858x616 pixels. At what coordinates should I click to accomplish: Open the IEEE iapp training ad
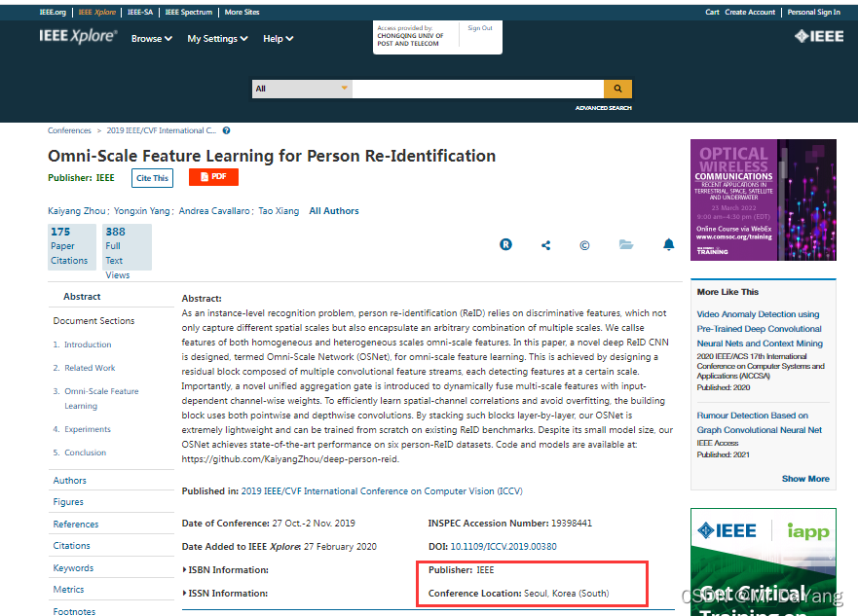coord(763,562)
